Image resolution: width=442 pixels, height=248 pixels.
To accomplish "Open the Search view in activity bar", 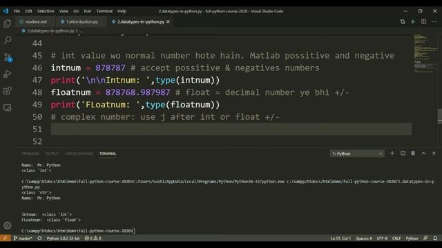I will tap(8, 40).
